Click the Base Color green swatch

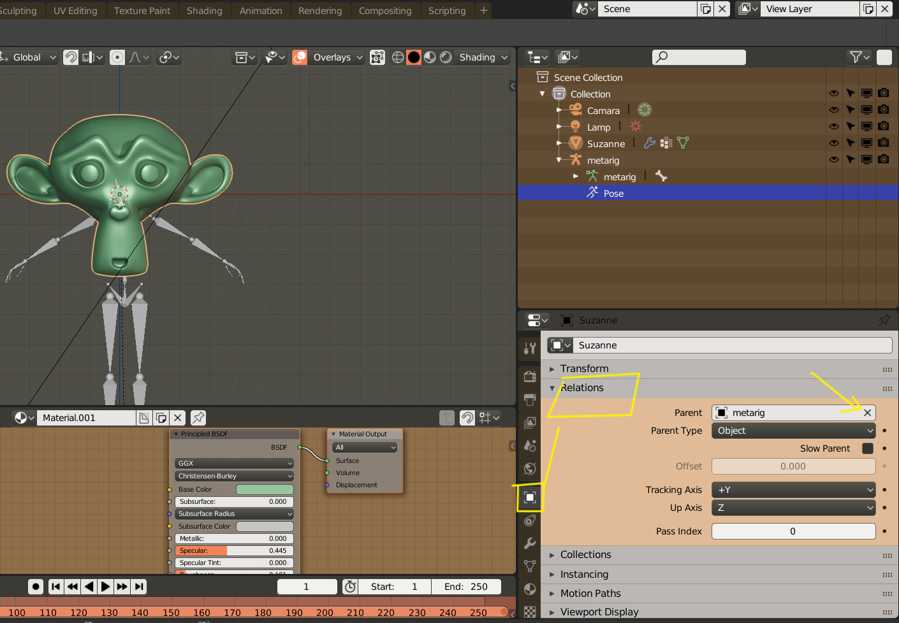click(x=265, y=490)
